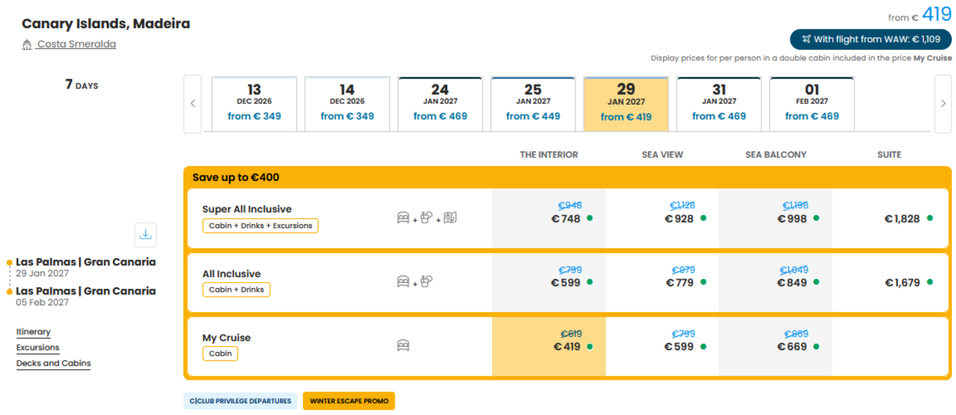Select the 25 Jan 2027 departure tab

(533, 104)
